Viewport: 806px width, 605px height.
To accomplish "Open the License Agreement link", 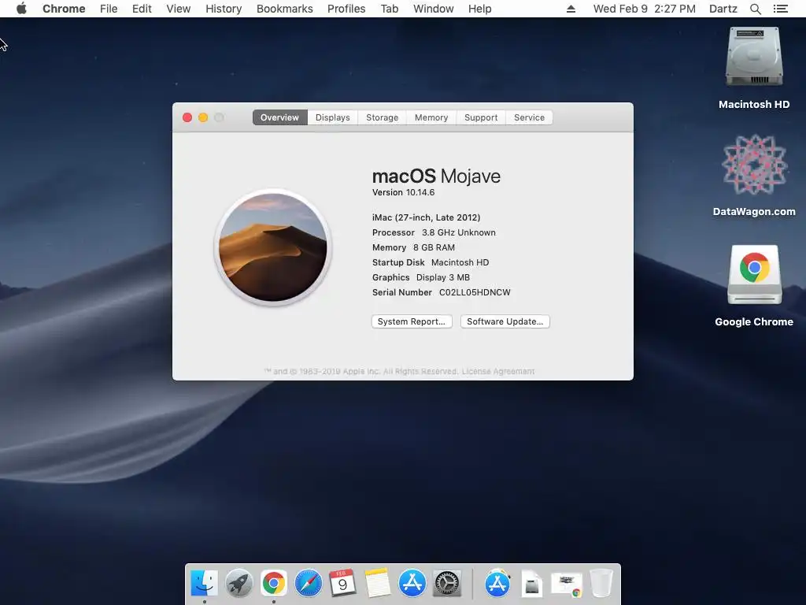I will (498, 372).
